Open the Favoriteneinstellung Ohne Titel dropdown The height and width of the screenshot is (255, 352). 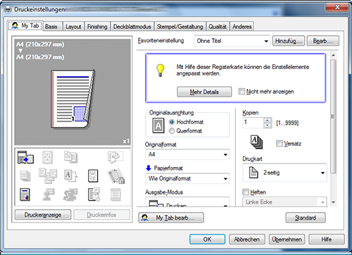click(232, 41)
